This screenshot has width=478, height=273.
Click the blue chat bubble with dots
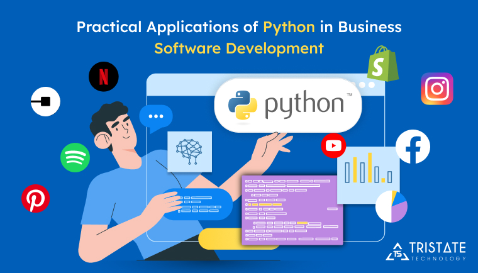tap(156, 118)
